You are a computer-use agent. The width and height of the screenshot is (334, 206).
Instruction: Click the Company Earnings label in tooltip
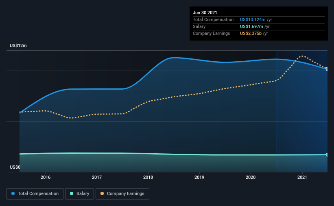(211, 33)
